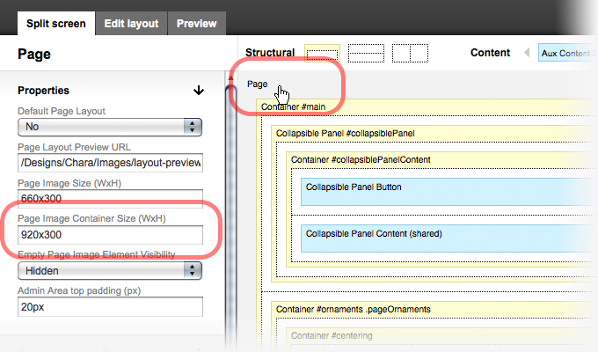Select Collapsible Panel Content (shared) block
Image resolution: width=598 pixels, height=352 pixels.
pos(448,238)
